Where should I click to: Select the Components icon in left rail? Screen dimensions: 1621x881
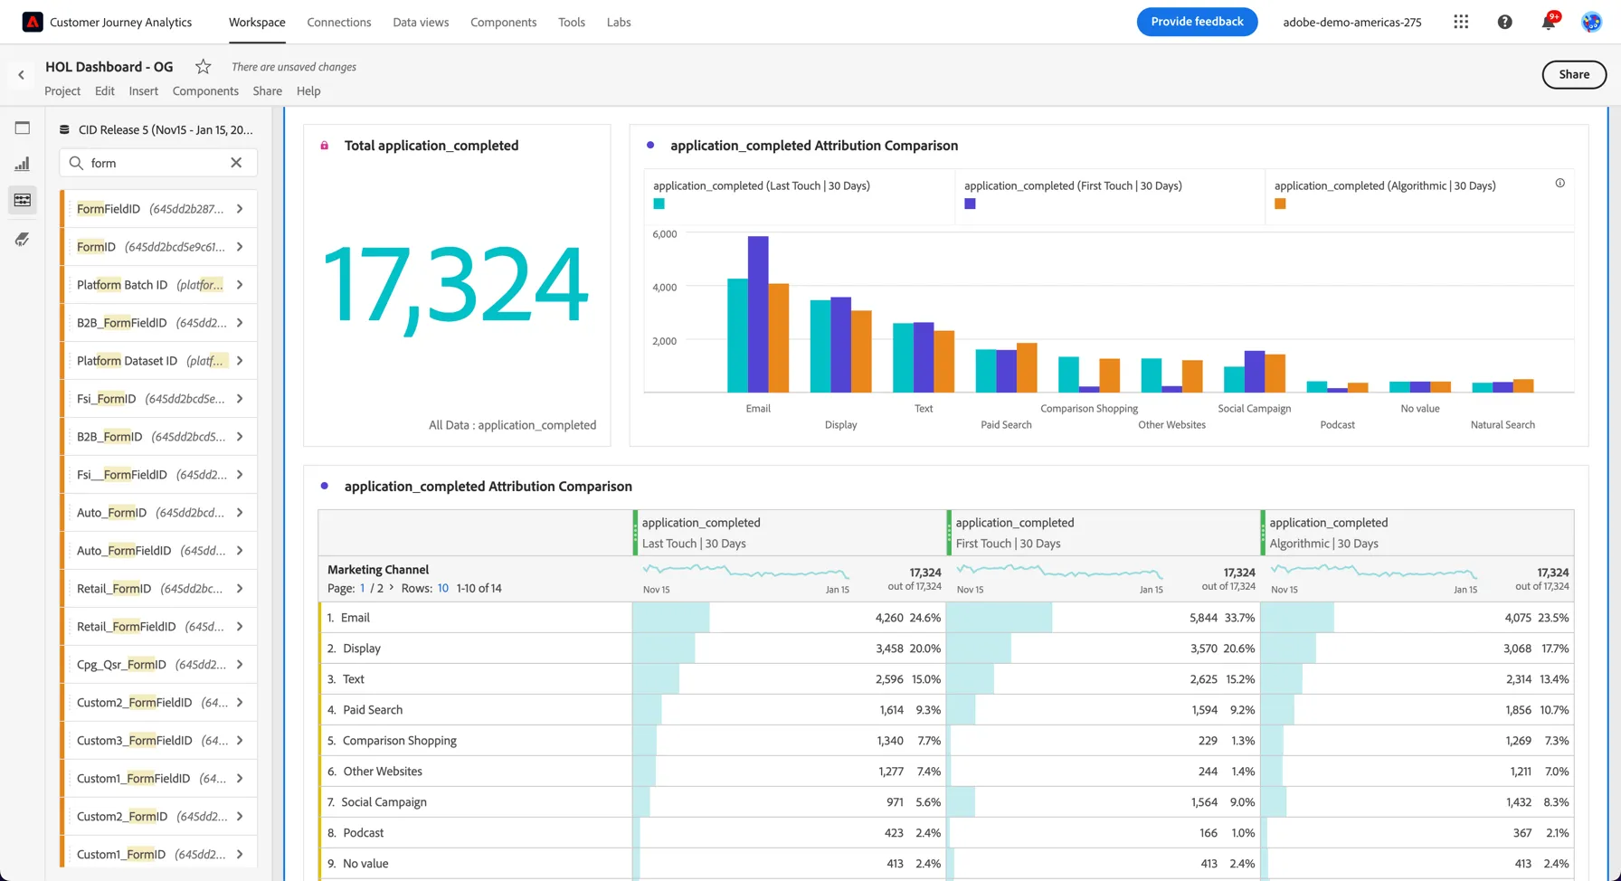(x=23, y=200)
